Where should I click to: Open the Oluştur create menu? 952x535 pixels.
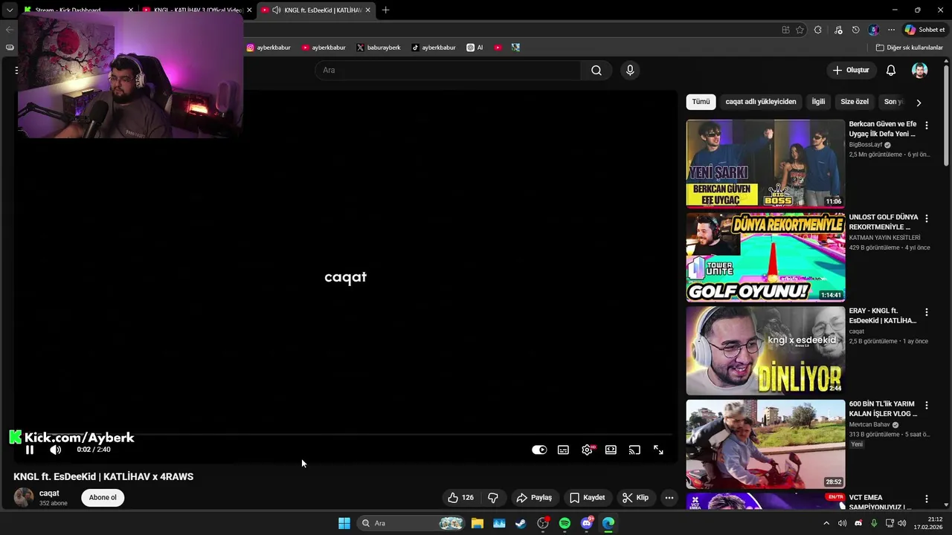(851, 70)
